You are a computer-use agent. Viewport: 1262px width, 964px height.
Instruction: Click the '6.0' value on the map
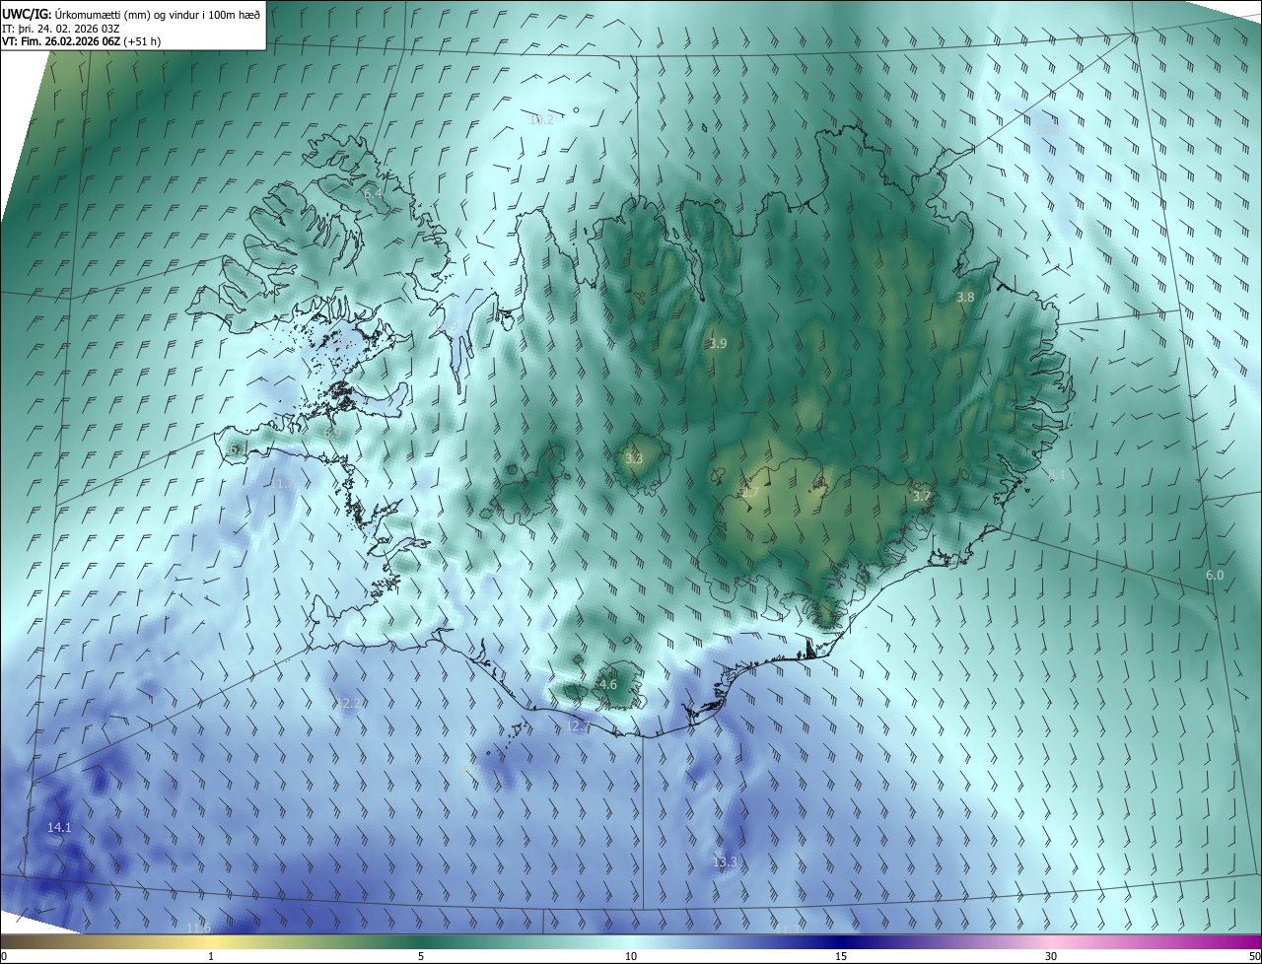[1215, 575]
